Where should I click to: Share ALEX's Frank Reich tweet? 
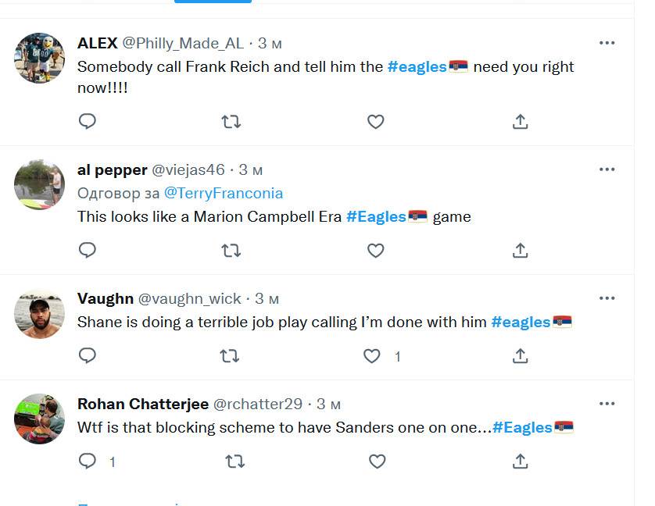click(521, 121)
